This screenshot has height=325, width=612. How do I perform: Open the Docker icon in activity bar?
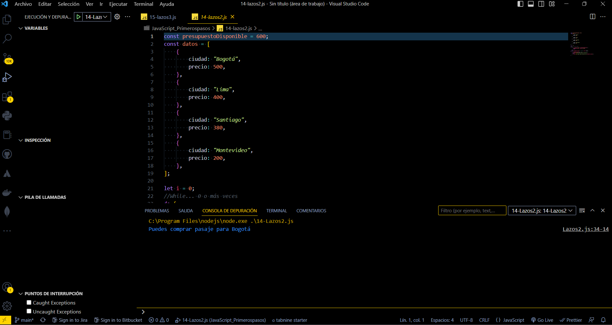pos(7,192)
